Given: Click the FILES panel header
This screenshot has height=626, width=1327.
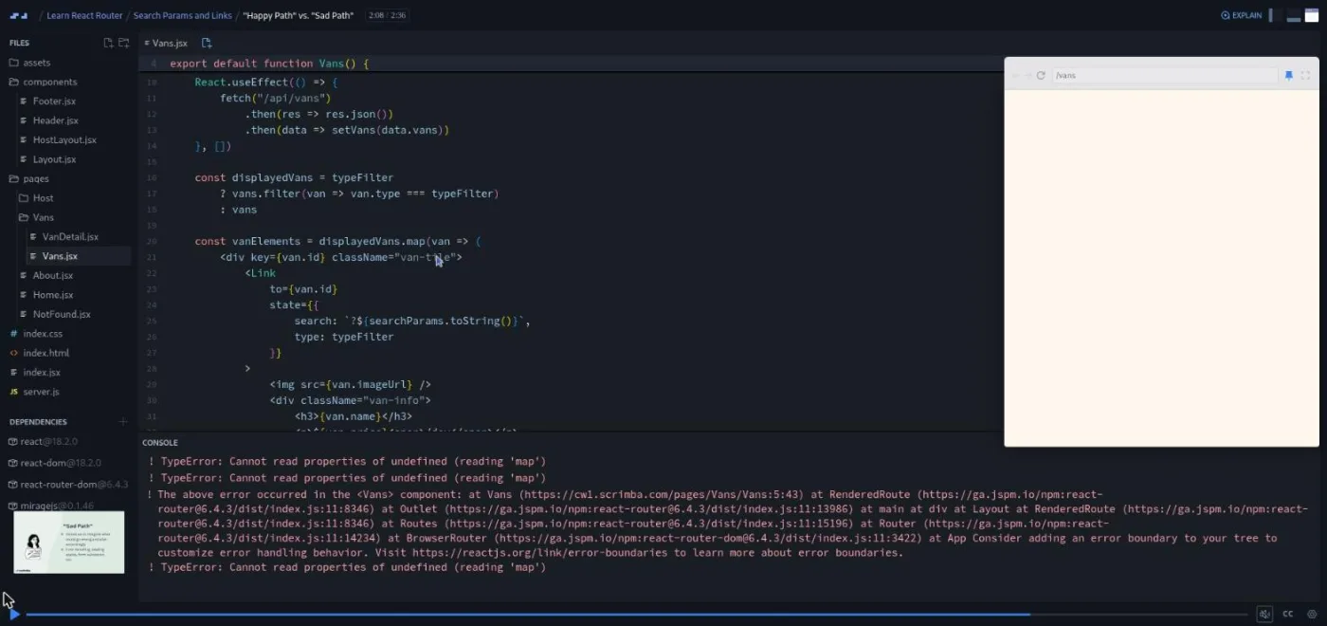Looking at the screenshot, I should tap(20, 43).
